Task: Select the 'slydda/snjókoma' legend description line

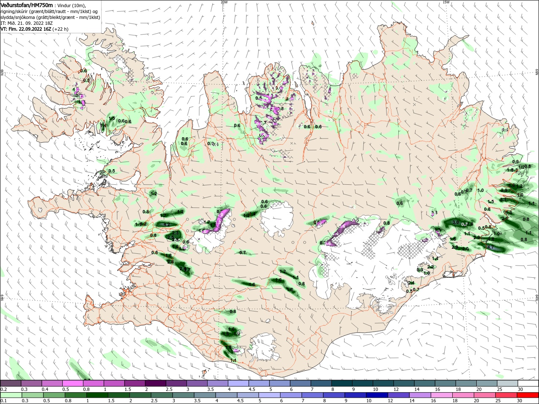Action: click(x=50, y=17)
